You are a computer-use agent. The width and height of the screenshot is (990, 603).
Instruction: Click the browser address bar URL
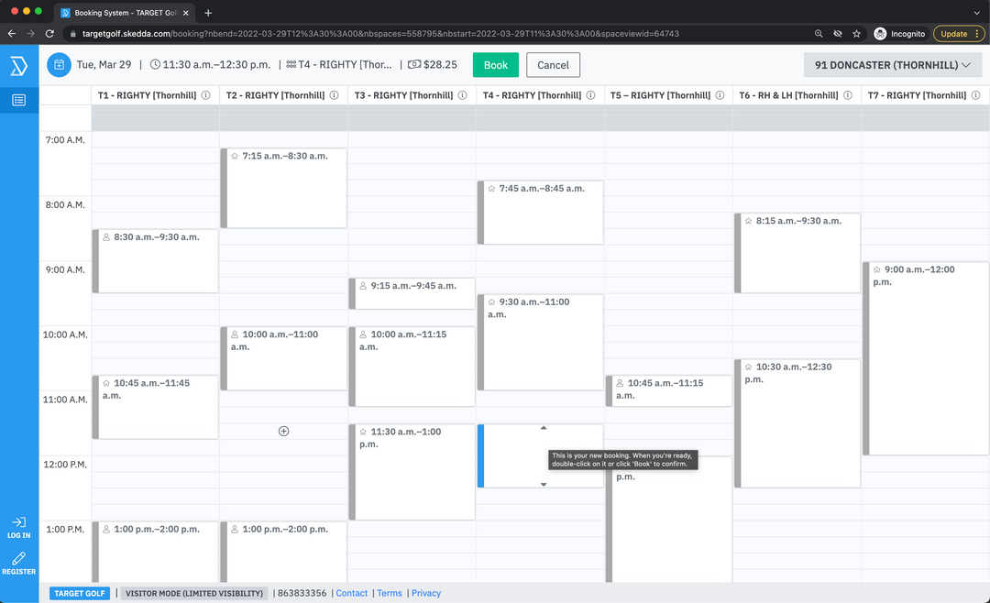[x=385, y=34]
